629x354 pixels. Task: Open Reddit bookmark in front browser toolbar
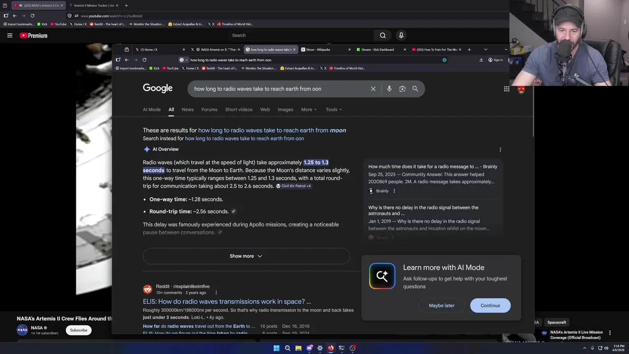pyautogui.click(x=220, y=68)
